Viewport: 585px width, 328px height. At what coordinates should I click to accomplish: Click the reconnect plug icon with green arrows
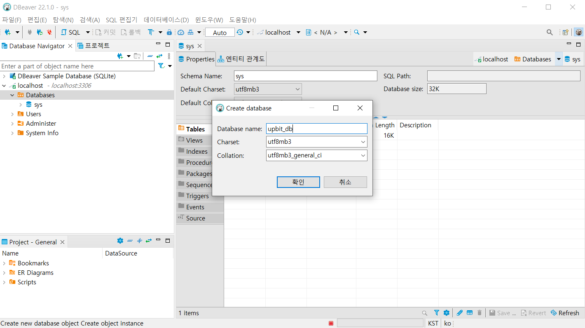[40, 32]
